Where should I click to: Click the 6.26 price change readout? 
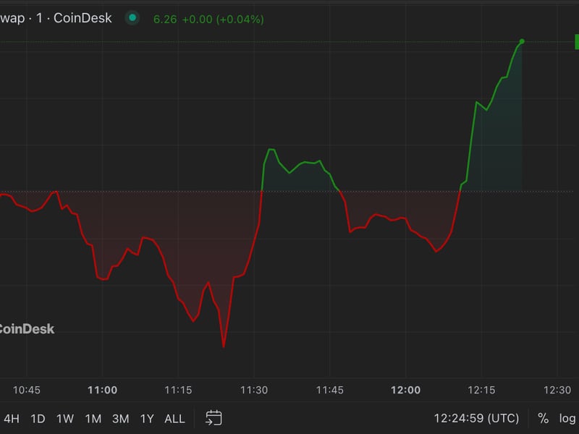208,19
